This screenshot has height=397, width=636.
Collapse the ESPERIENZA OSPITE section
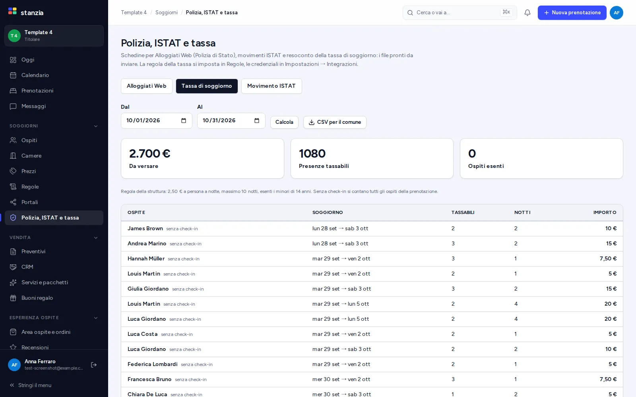coord(96,318)
